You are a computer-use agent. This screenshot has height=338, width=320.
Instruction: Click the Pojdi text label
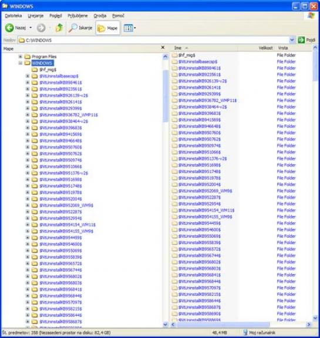[x=311, y=40]
